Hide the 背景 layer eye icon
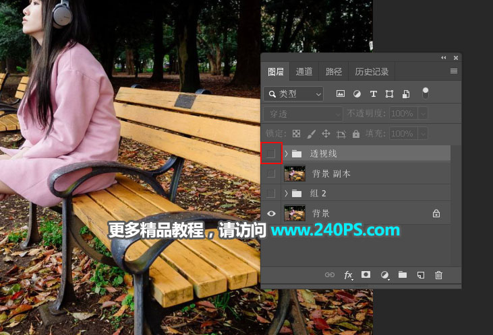Screen dimensions: 493x335 click(271, 213)
